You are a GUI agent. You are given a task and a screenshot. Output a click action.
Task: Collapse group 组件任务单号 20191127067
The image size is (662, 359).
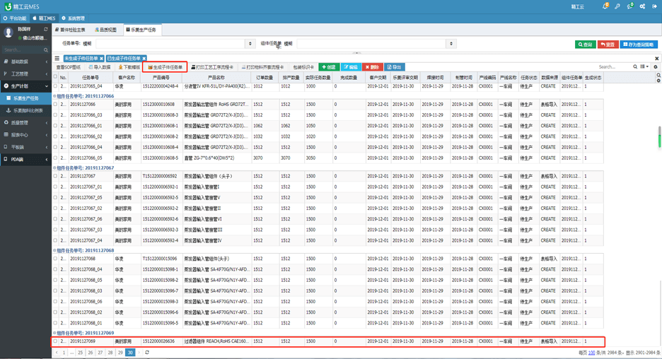pyautogui.click(x=55, y=168)
